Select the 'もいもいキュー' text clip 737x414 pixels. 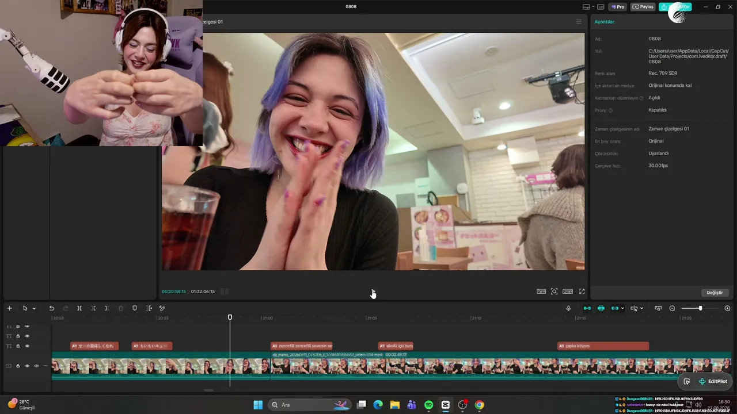(x=152, y=346)
